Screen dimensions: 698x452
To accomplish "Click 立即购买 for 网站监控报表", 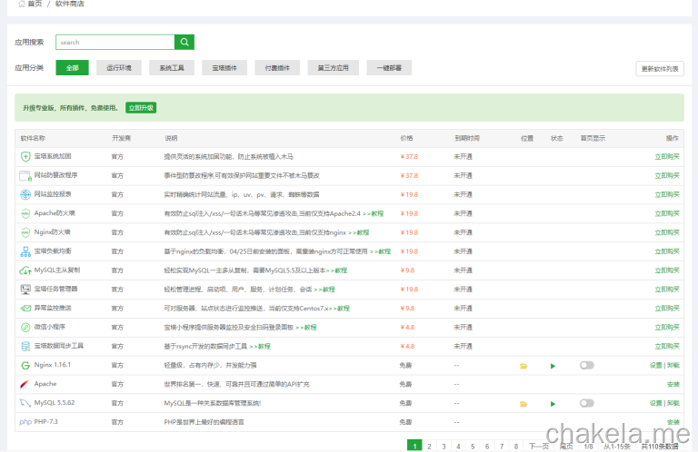I will (667, 194).
